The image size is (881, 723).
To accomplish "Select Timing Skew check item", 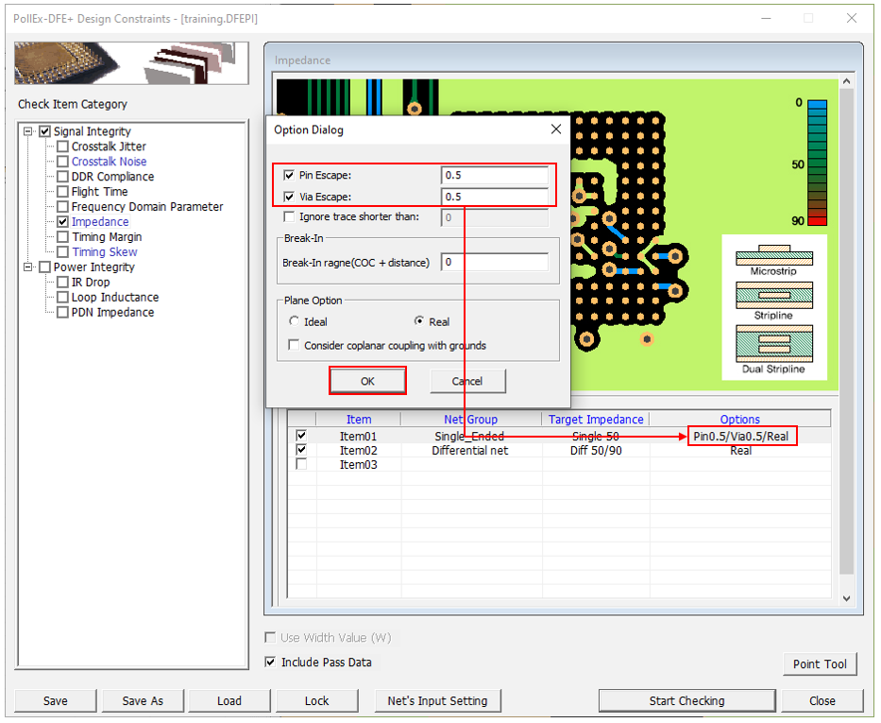I will 104,252.
